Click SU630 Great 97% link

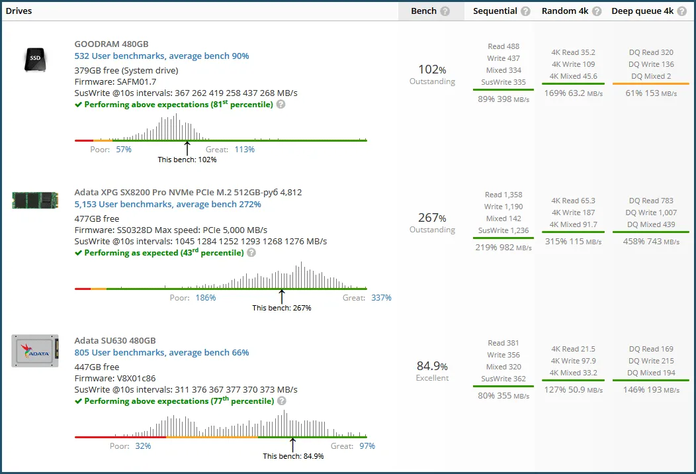(x=367, y=446)
